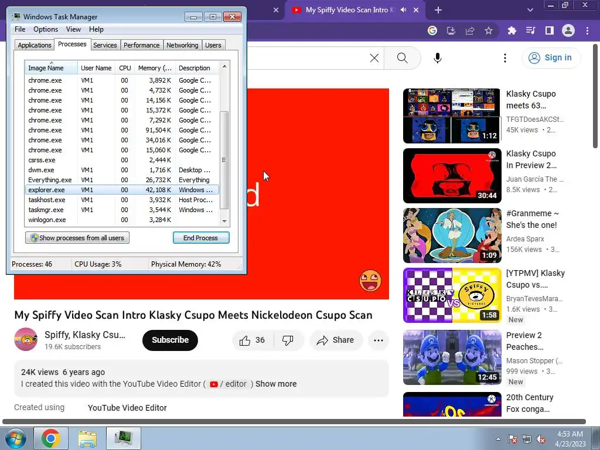Open the YTPMV Klasky Csupo vs thumbnail
The width and height of the screenshot is (600, 450).
[x=452, y=295]
